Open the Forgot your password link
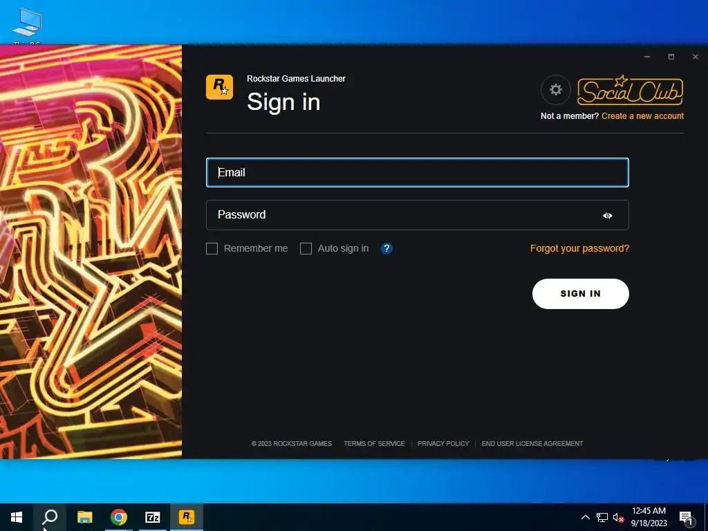The height and width of the screenshot is (531, 708). pyautogui.click(x=579, y=248)
